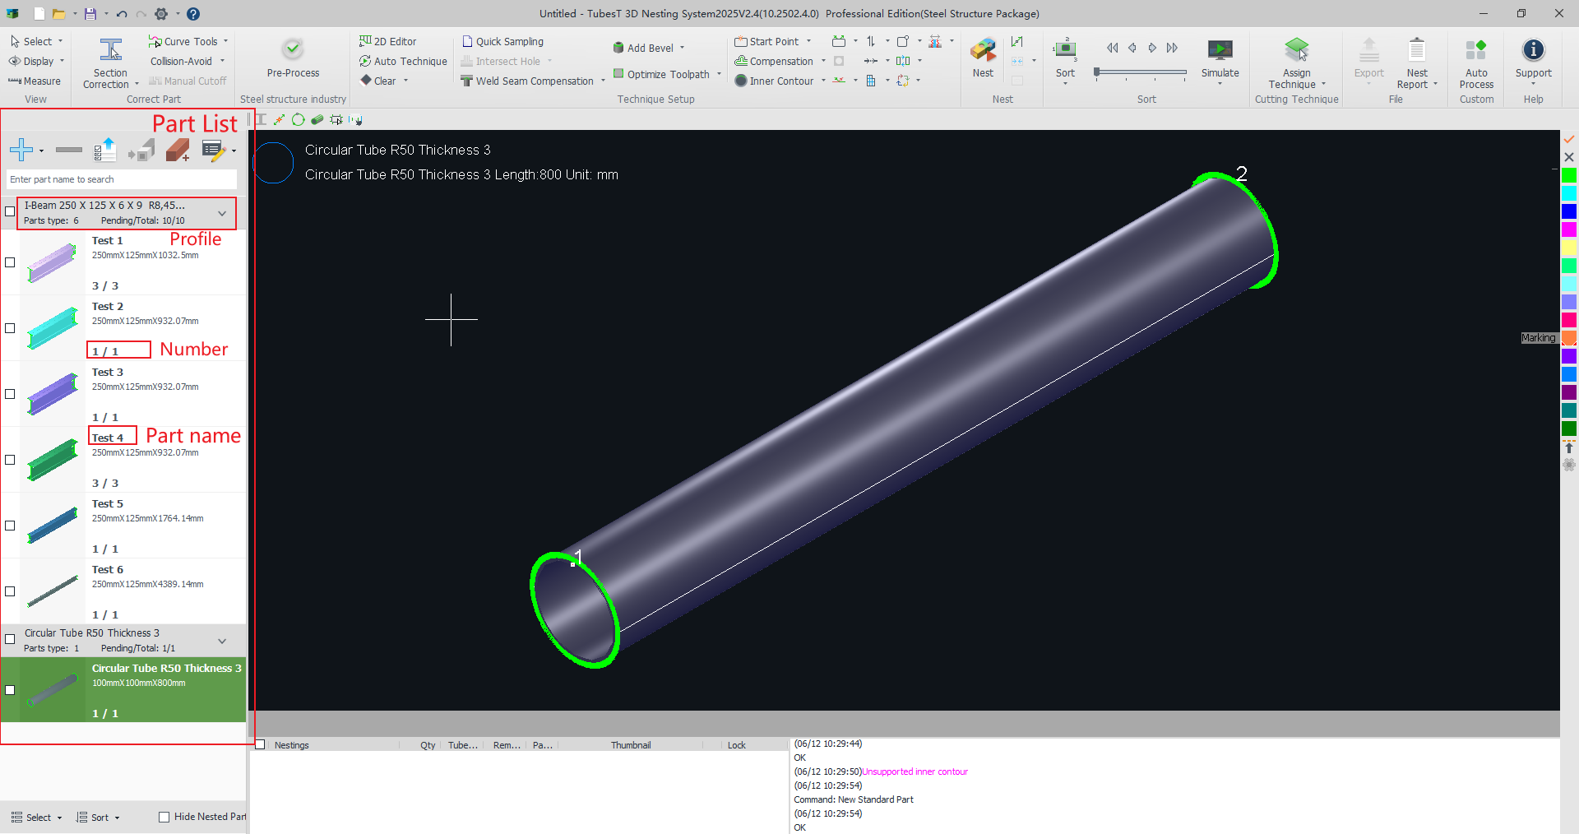Viewport: 1579px width, 834px height.
Task: Click the magenta color swatch
Action: (x=1569, y=229)
